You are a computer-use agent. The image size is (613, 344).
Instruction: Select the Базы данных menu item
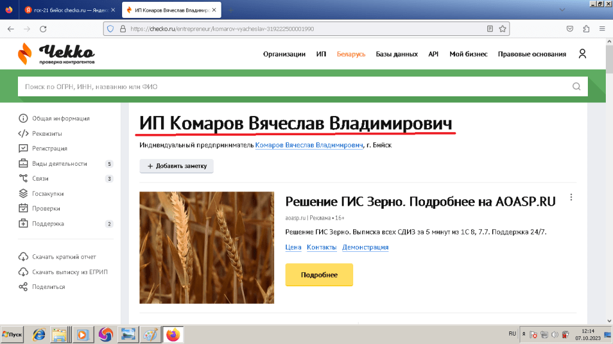(x=396, y=54)
